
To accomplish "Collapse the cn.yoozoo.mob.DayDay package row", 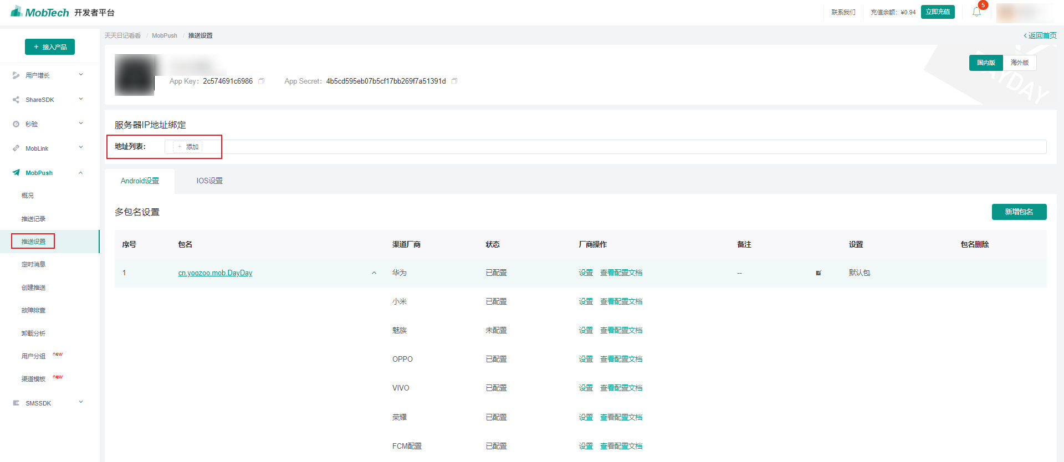I will click(x=374, y=273).
